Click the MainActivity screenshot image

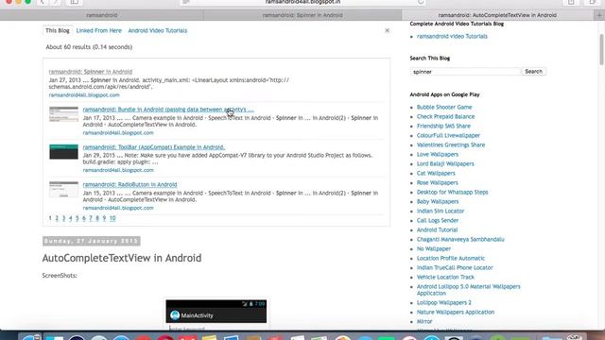[x=216, y=314]
